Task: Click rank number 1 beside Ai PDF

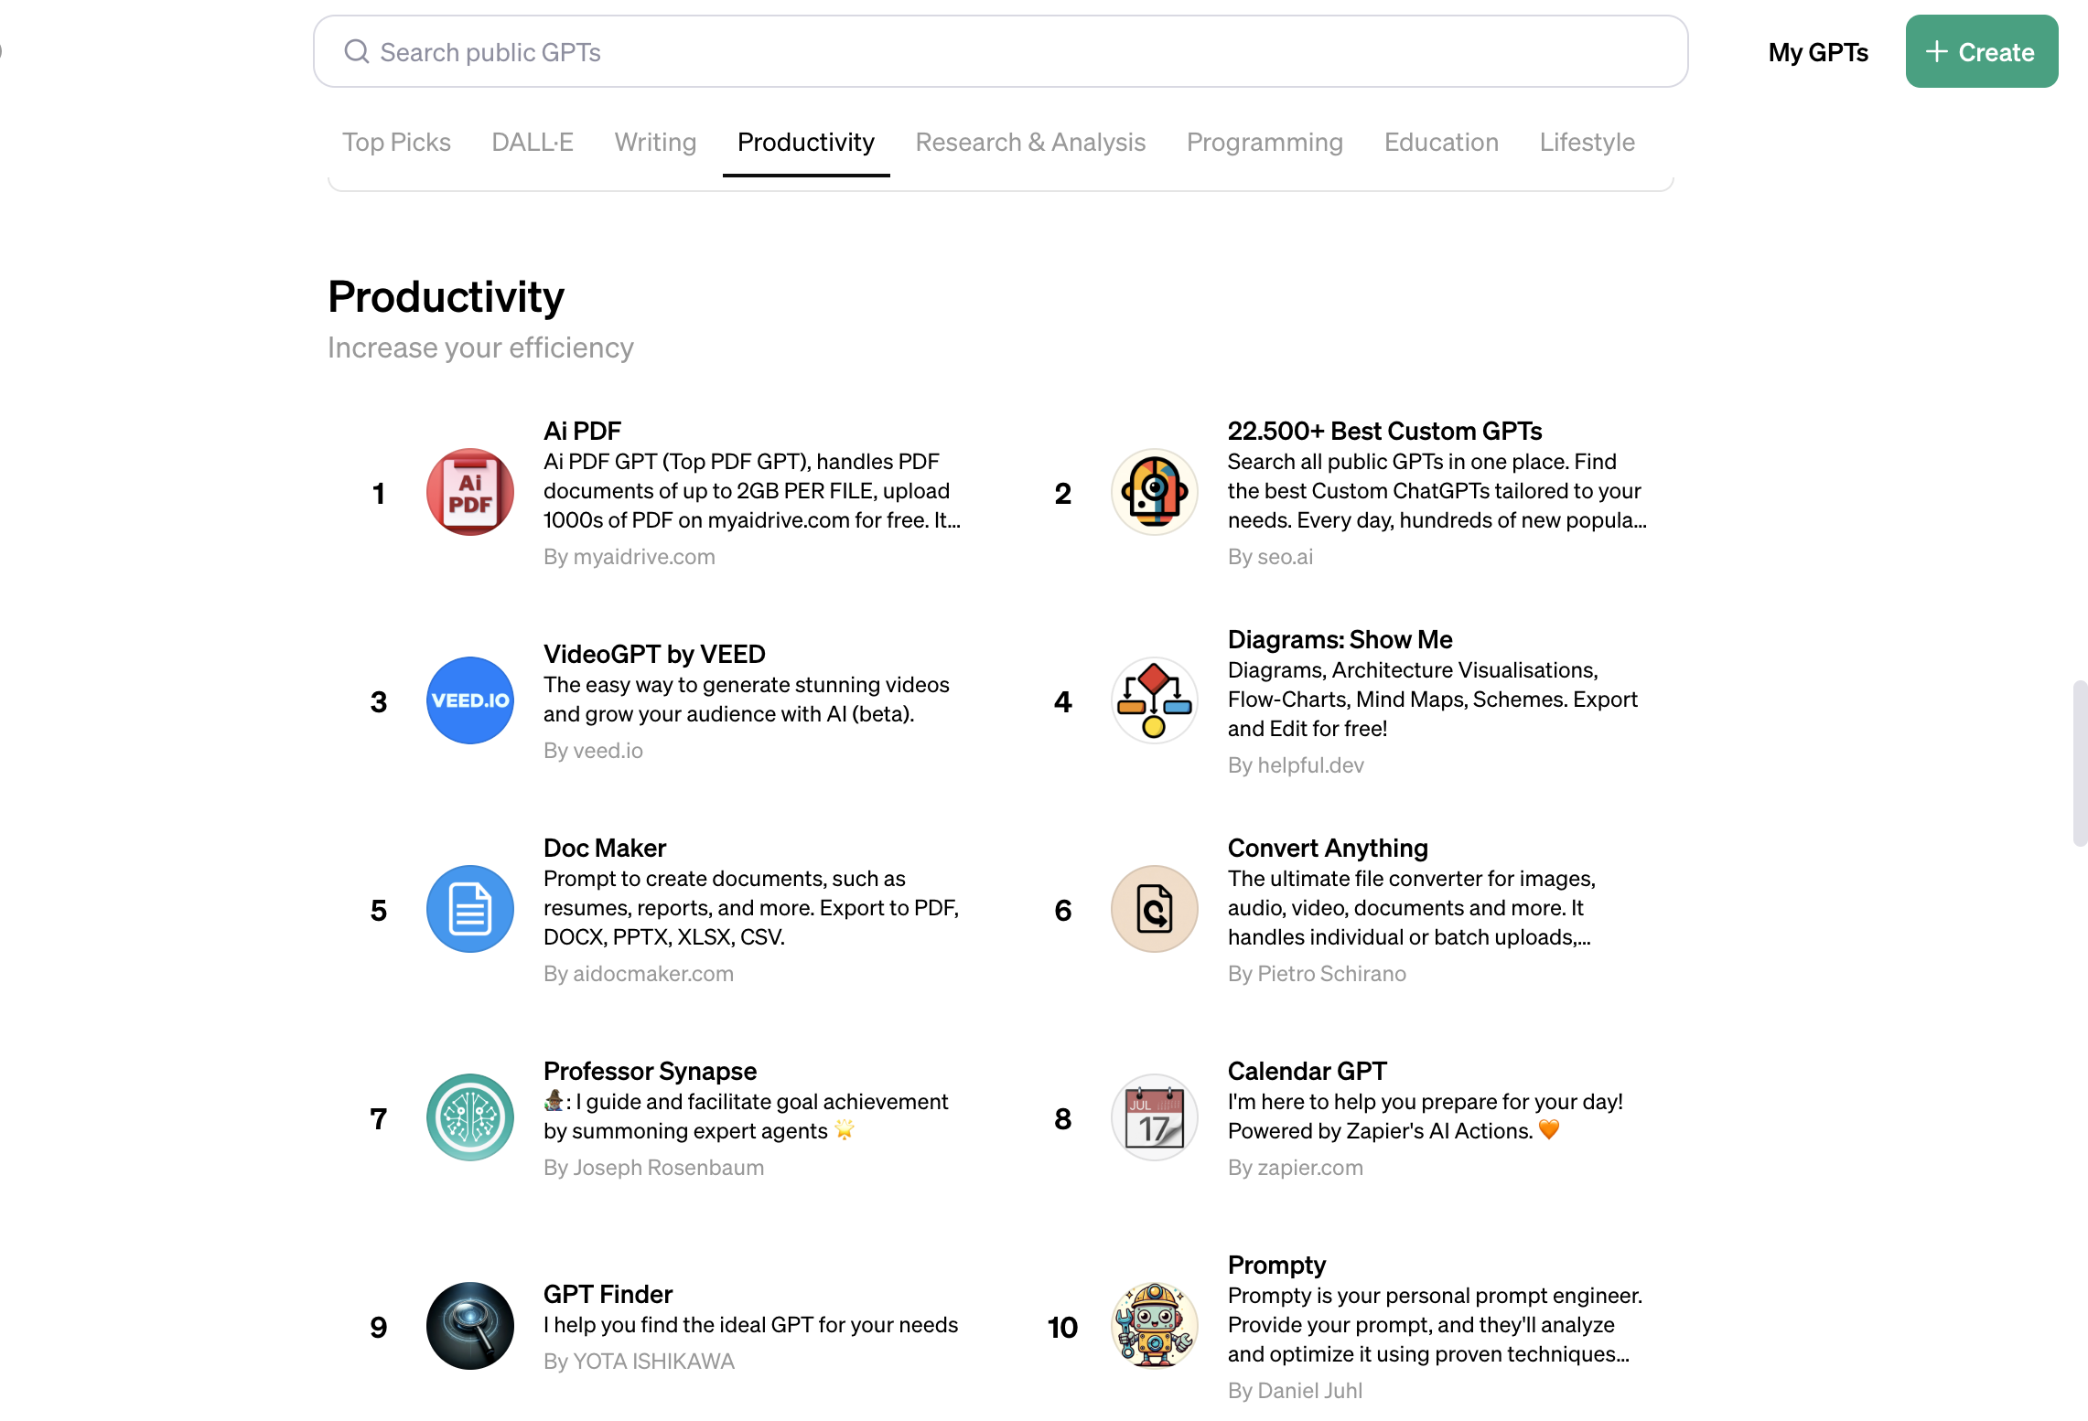Action: 379,494
